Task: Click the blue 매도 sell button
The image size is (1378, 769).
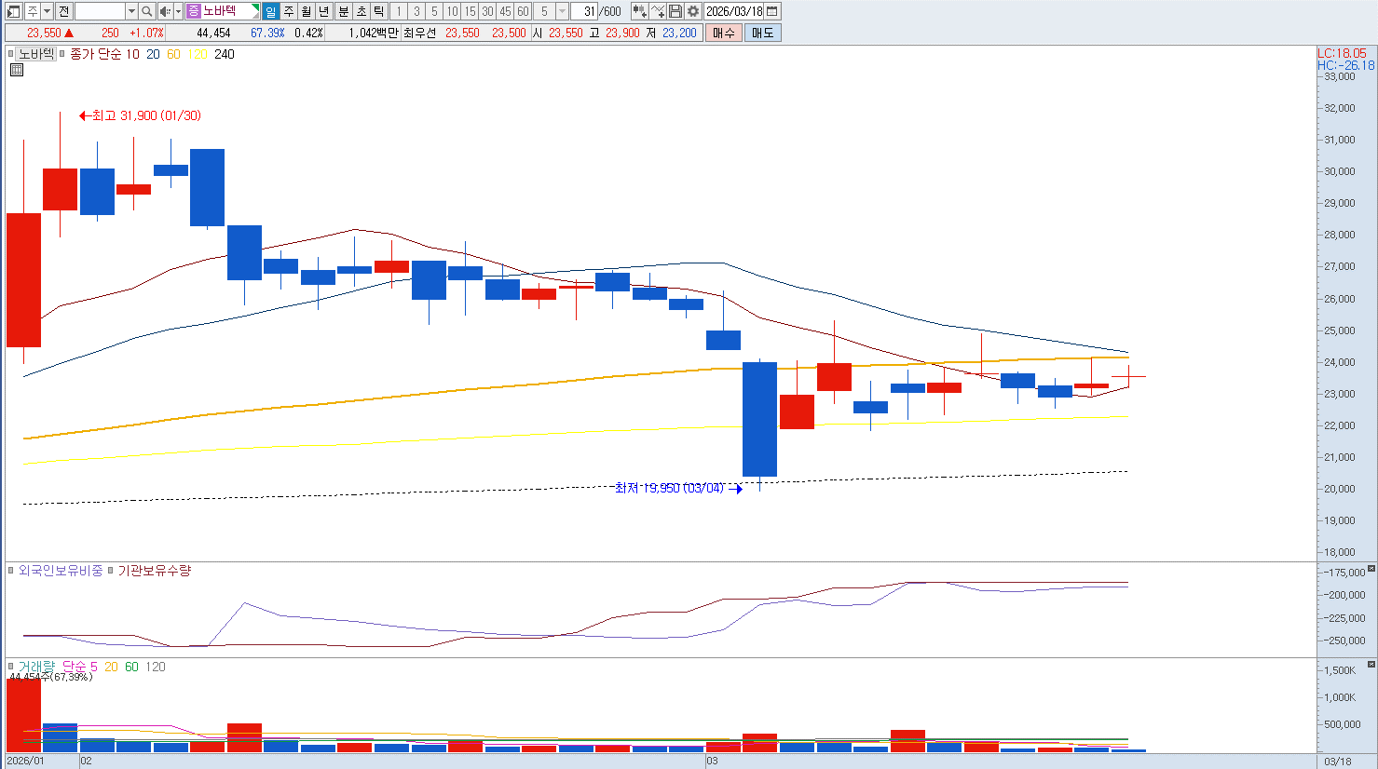Action: [x=763, y=33]
